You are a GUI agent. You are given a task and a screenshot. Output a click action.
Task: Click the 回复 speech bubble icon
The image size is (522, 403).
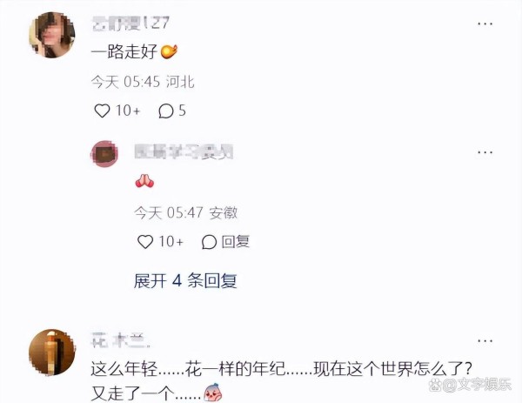coord(209,242)
